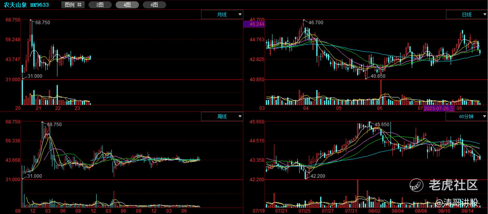488x214 pixels.
Task: Click the 08/08 date label
Action: [x=421, y=211]
